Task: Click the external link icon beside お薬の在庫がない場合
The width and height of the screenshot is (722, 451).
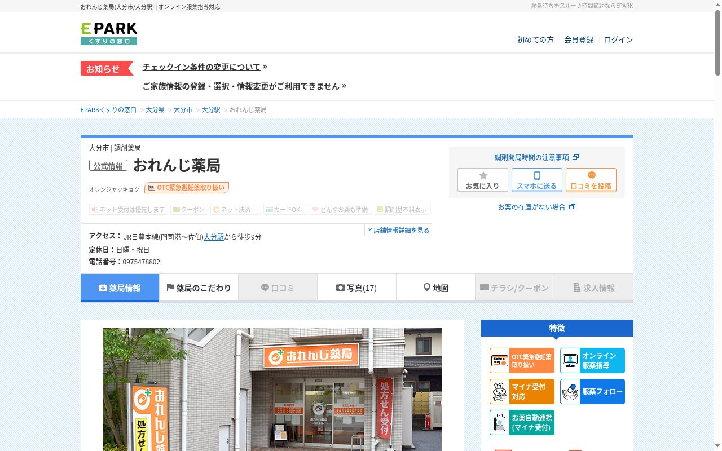Action: point(572,207)
